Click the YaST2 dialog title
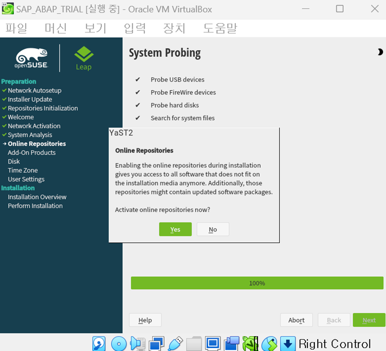Screen dimensions: 386x351 pyautogui.click(x=121, y=132)
